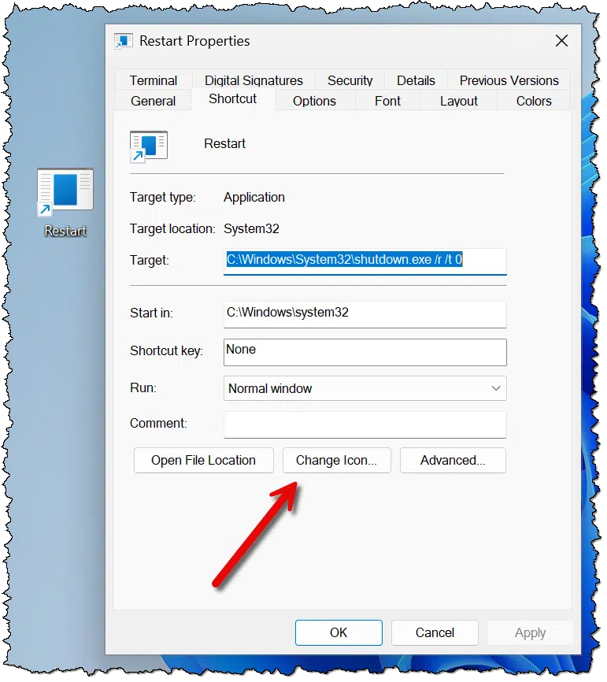Close the Restart Properties dialog
The width and height of the screenshot is (607, 682).
tap(561, 42)
